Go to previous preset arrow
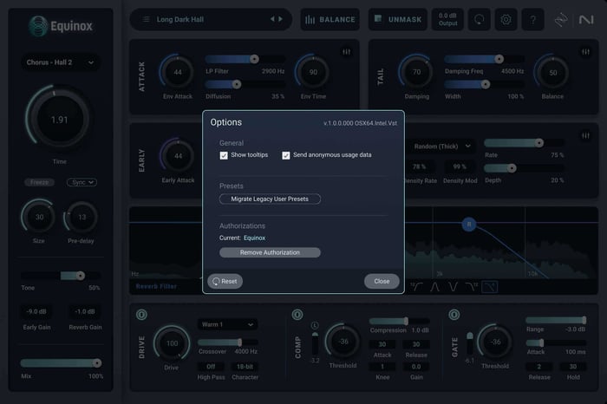This screenshot has width=607, height=404. tap(272, 19)
